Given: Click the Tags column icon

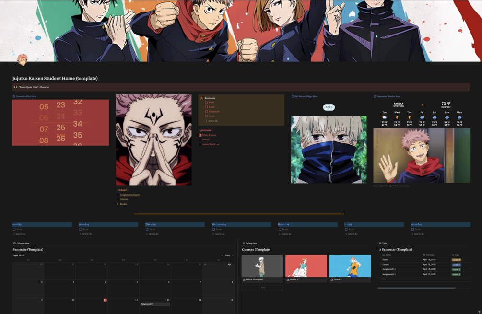Looking at the screenshot, I should point(453,255).
